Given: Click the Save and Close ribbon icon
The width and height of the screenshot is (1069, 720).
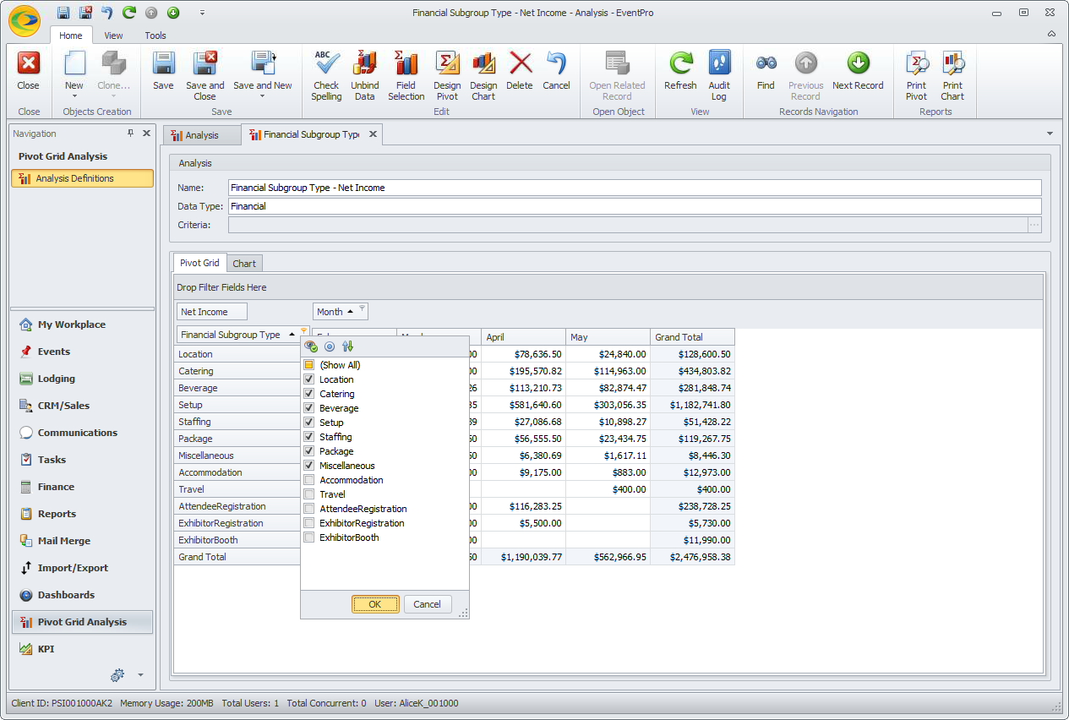Looking at the screenshot, I should click(x=205, y=64).
